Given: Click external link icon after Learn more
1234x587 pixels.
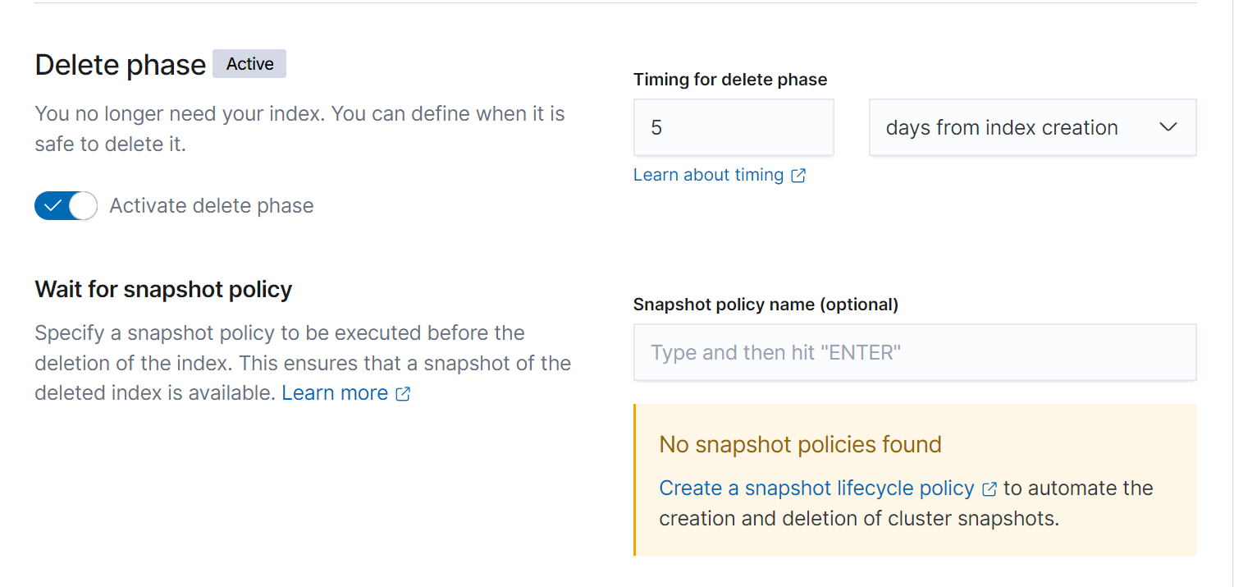Looking at the screenshot, I should (403, 394).
